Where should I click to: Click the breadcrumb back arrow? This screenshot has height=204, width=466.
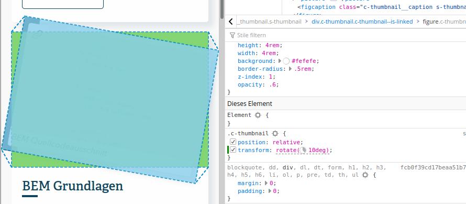tap(231, 22)
